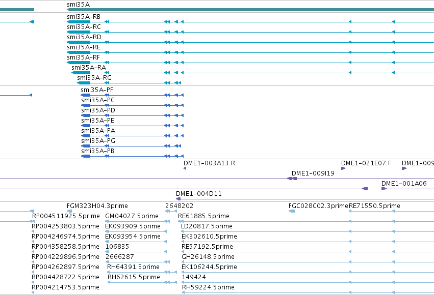Click DME1-003A13.R purple arrow glyph

tap(185, 169)
